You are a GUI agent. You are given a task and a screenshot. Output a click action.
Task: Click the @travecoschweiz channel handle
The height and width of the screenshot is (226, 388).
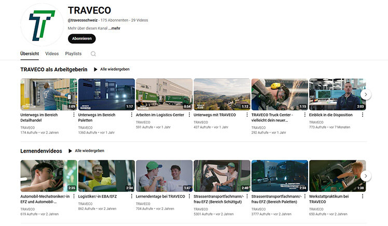82,20
